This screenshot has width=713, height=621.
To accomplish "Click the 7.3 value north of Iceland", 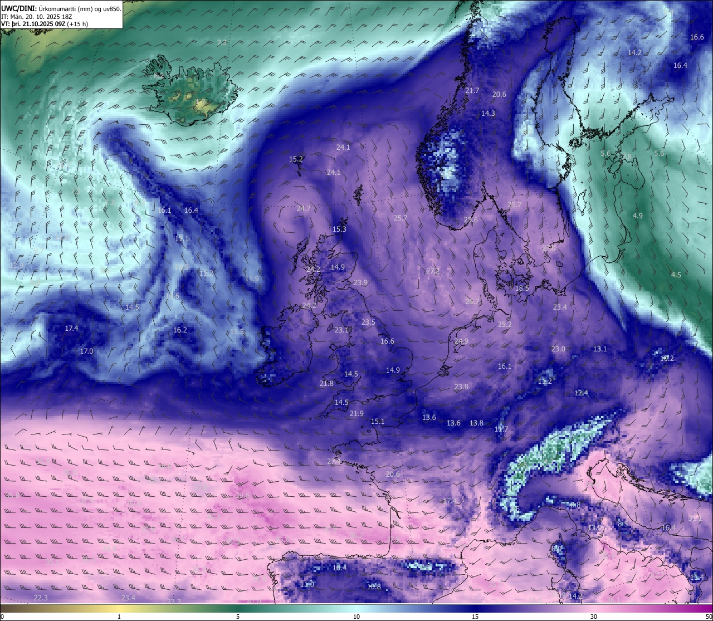I will 222,43.
